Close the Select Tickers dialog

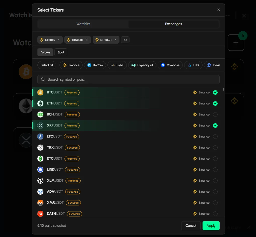(x=218, y=10)
